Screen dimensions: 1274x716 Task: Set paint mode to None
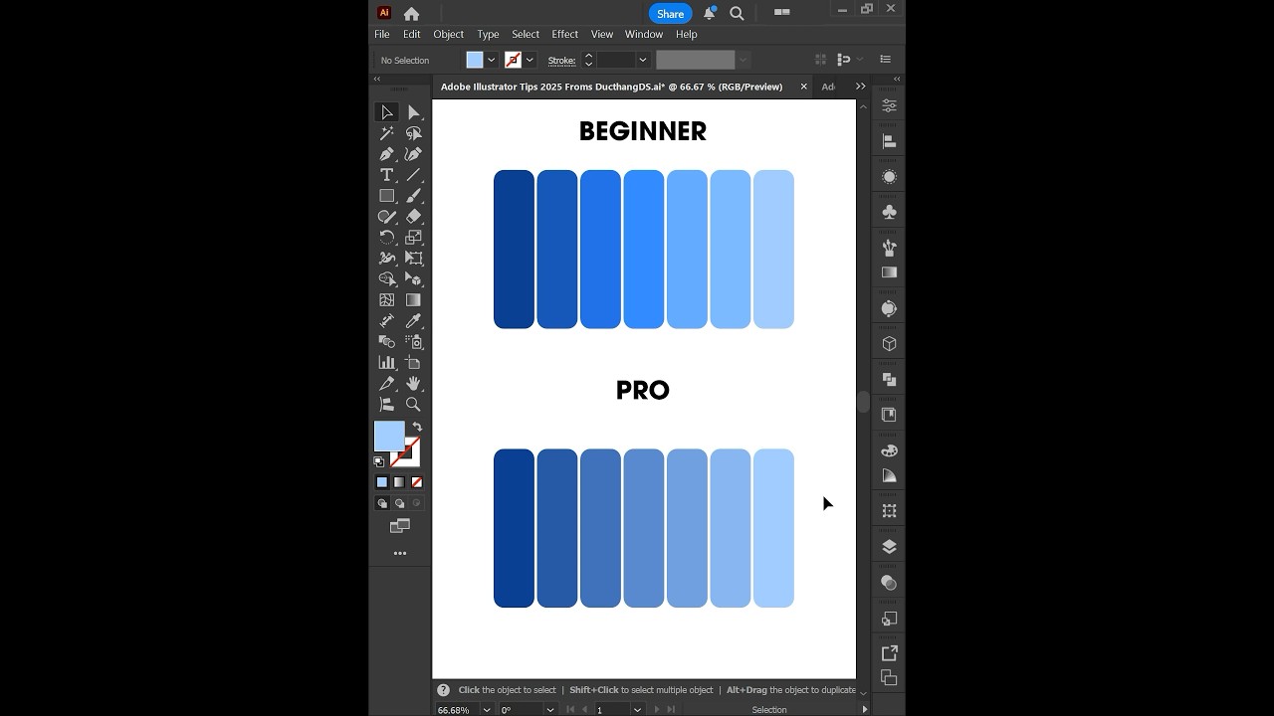(417, 482)
